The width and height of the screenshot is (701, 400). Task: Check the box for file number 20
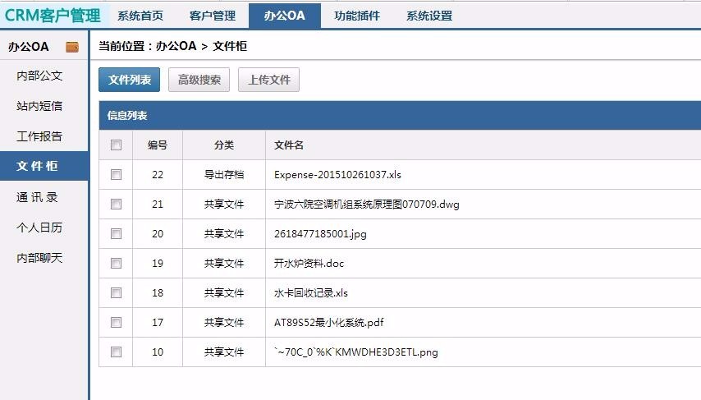pyautogui.click(x=117, y=233)
